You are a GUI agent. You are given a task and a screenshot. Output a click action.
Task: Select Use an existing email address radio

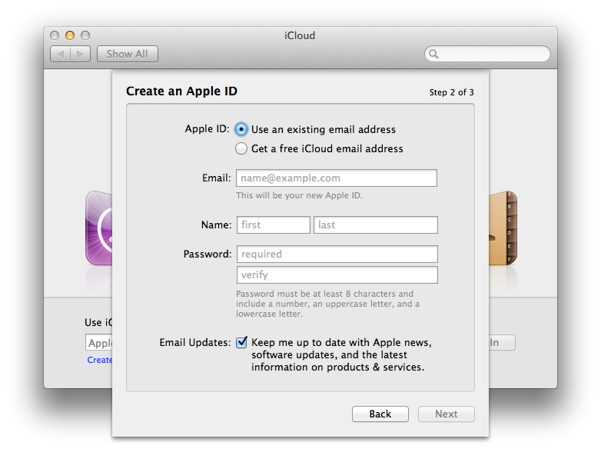[241, 130]
